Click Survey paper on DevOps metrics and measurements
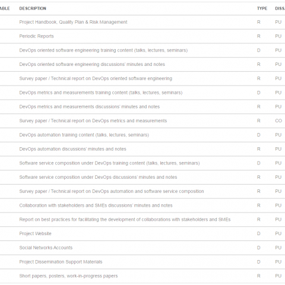This screenshot has height=285, width=285. coord(93,121)
